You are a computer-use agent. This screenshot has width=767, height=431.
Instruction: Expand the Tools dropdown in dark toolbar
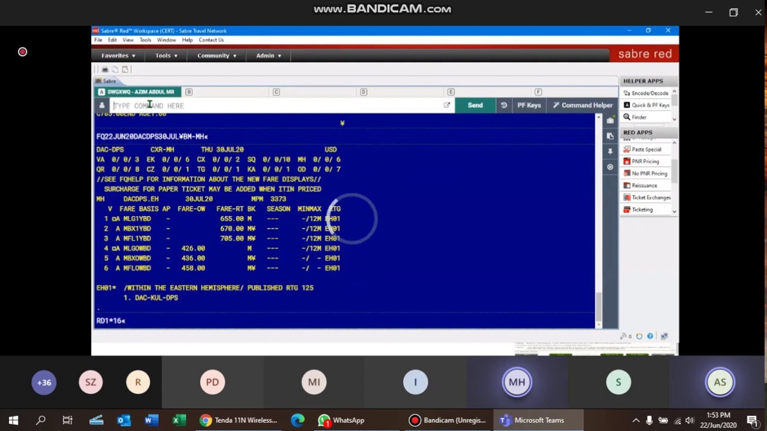(166, 56)
